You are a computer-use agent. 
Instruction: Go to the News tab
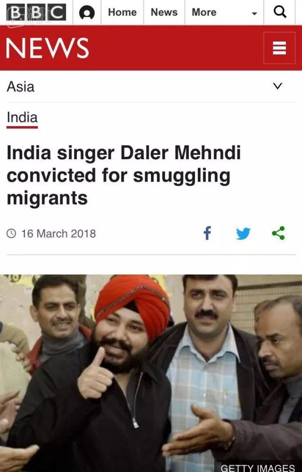(164, 12)
